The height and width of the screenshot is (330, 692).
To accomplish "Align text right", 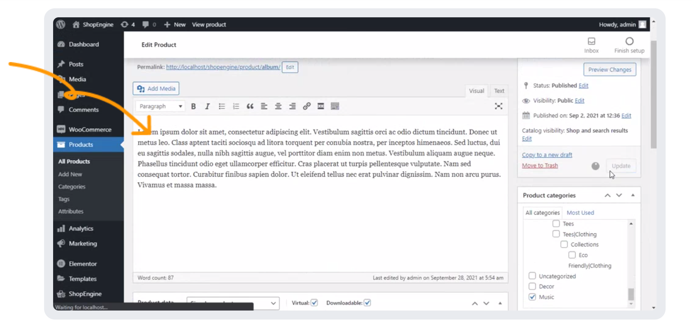I will (292, 106).
